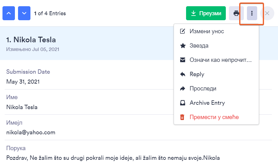Select Премести у смеће to delete
Image resolution: width=278 pixels, height=166 pixels.
214,117
